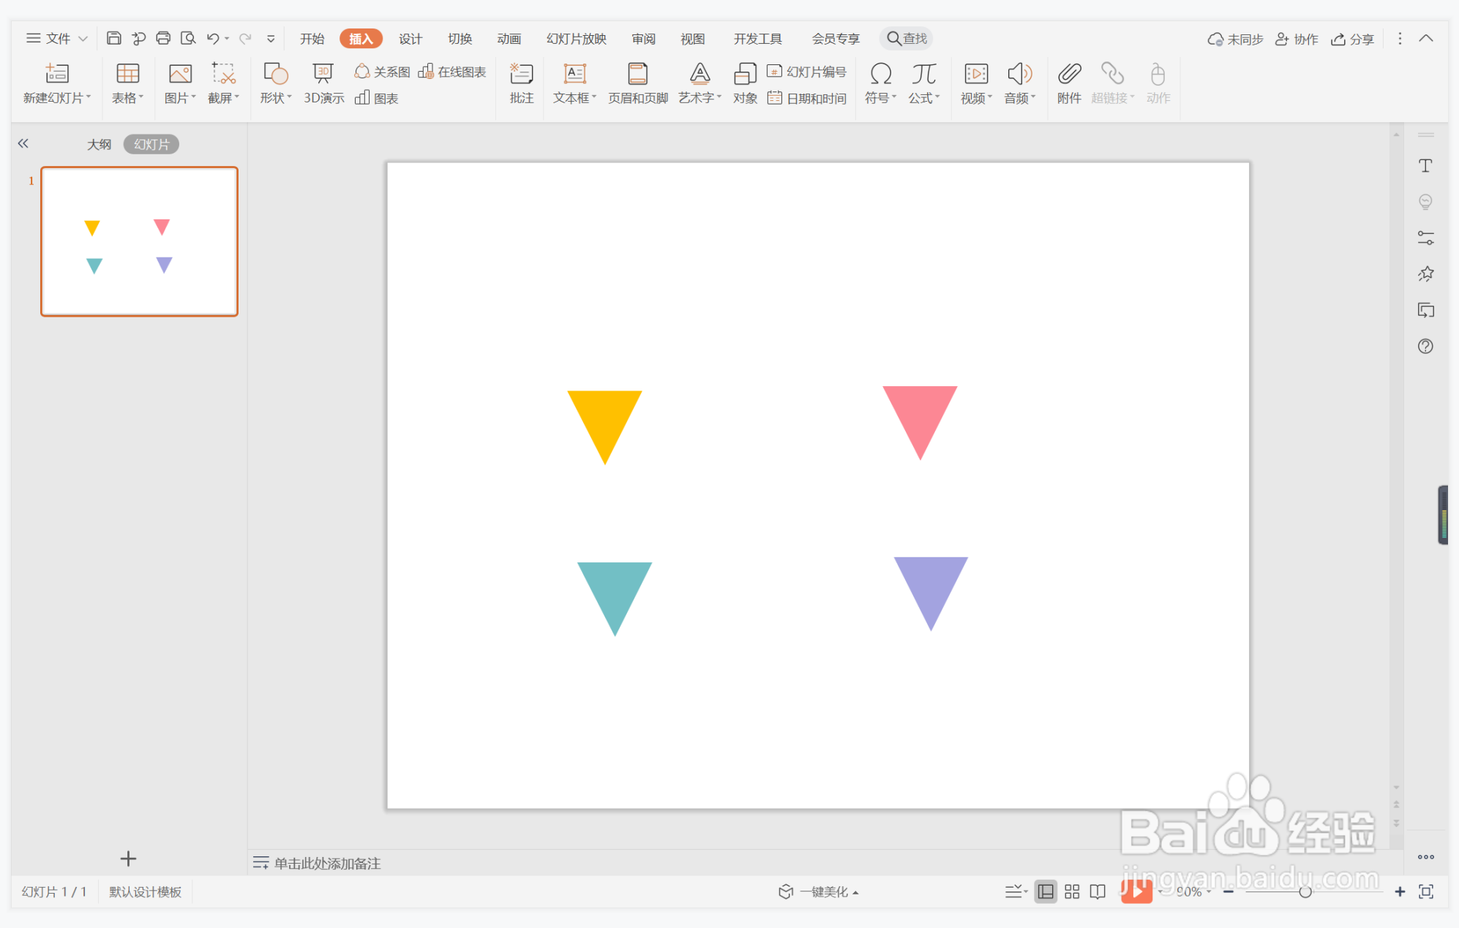Switch to the 设计 design tab
The height and width of the screenshot is (928, 1459).
point(410,38)
